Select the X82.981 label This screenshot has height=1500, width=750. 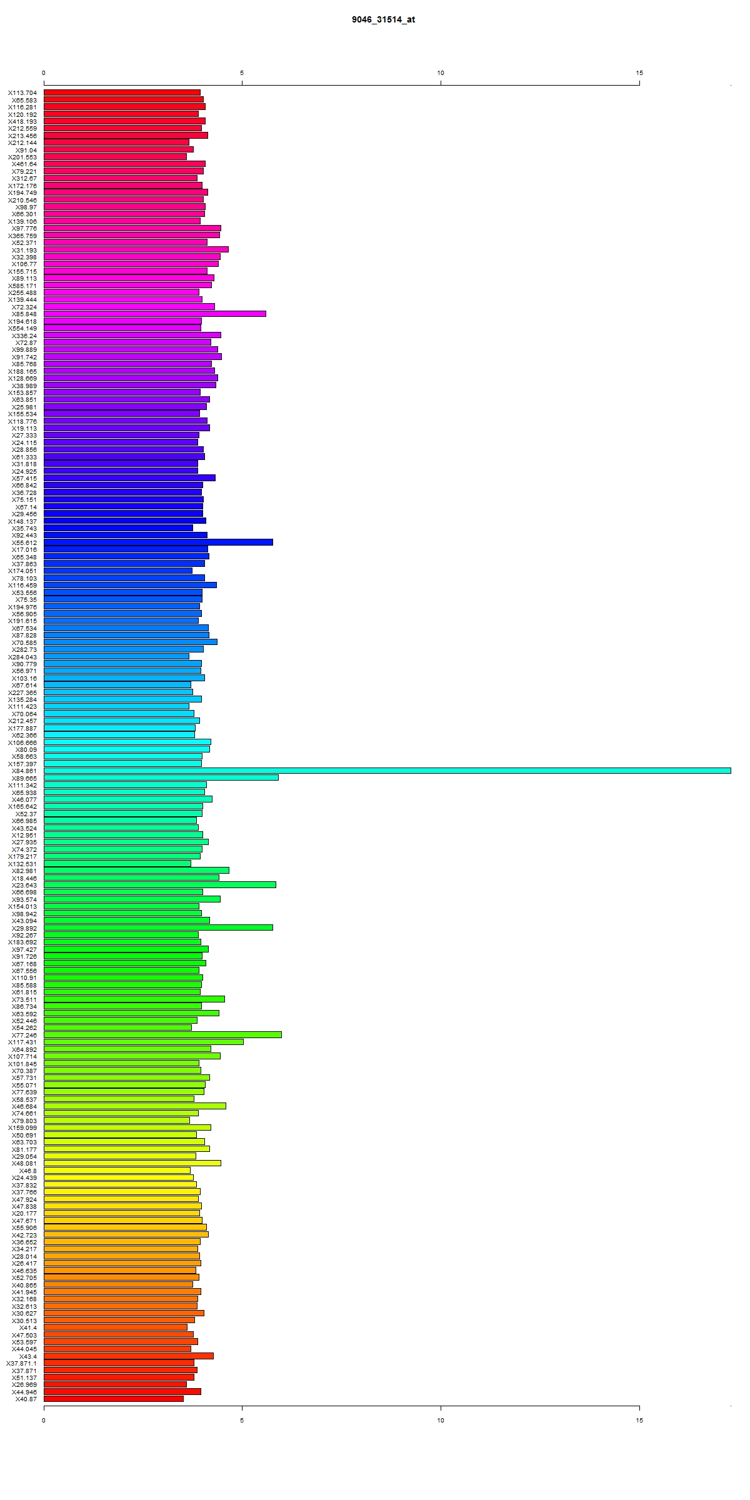pos(24,871)
